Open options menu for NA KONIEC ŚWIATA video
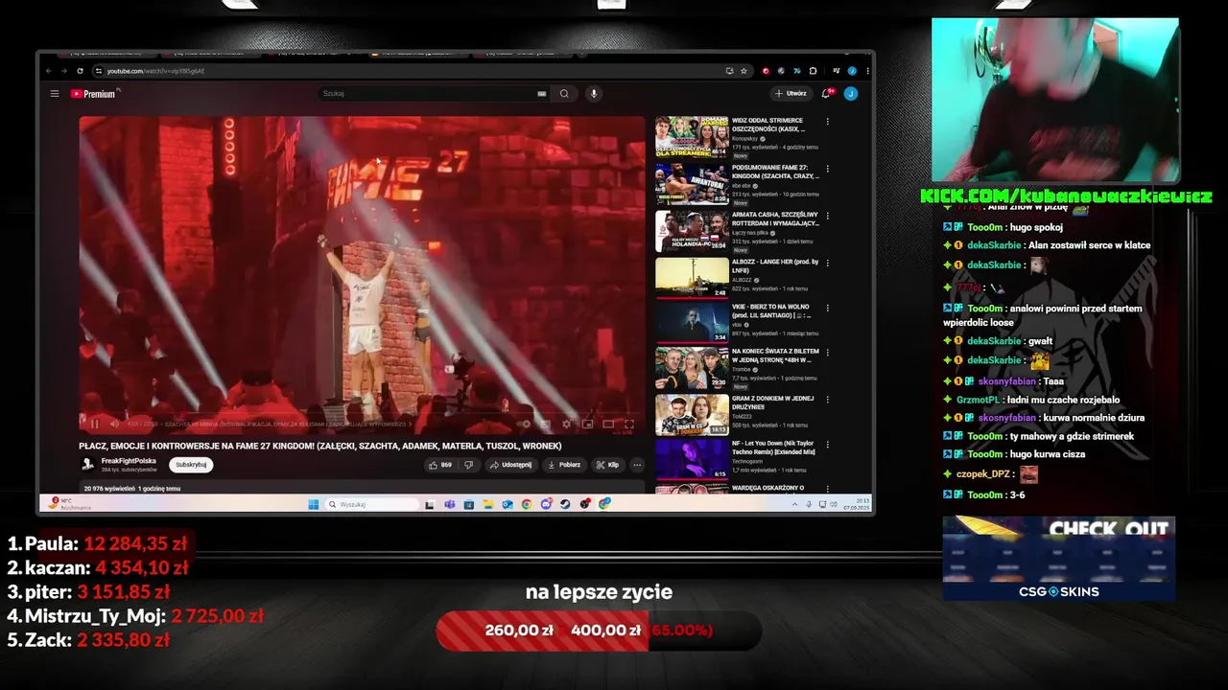The height and width of the screenshot is (690, 1228). click(x=827, y=355)
